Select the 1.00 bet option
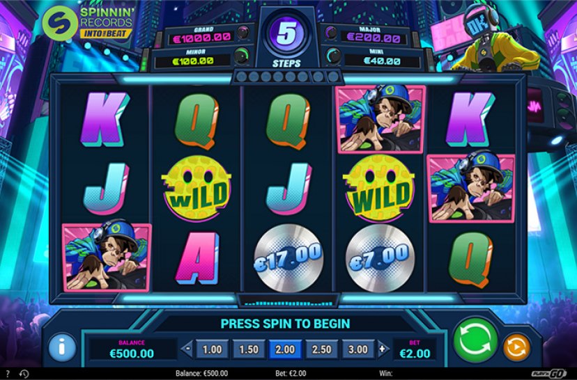 point(213,349)
